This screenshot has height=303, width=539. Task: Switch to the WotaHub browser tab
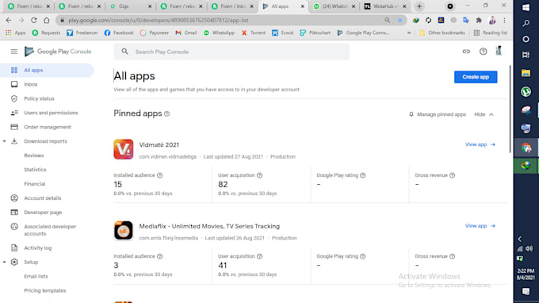[x=385, y=6]
